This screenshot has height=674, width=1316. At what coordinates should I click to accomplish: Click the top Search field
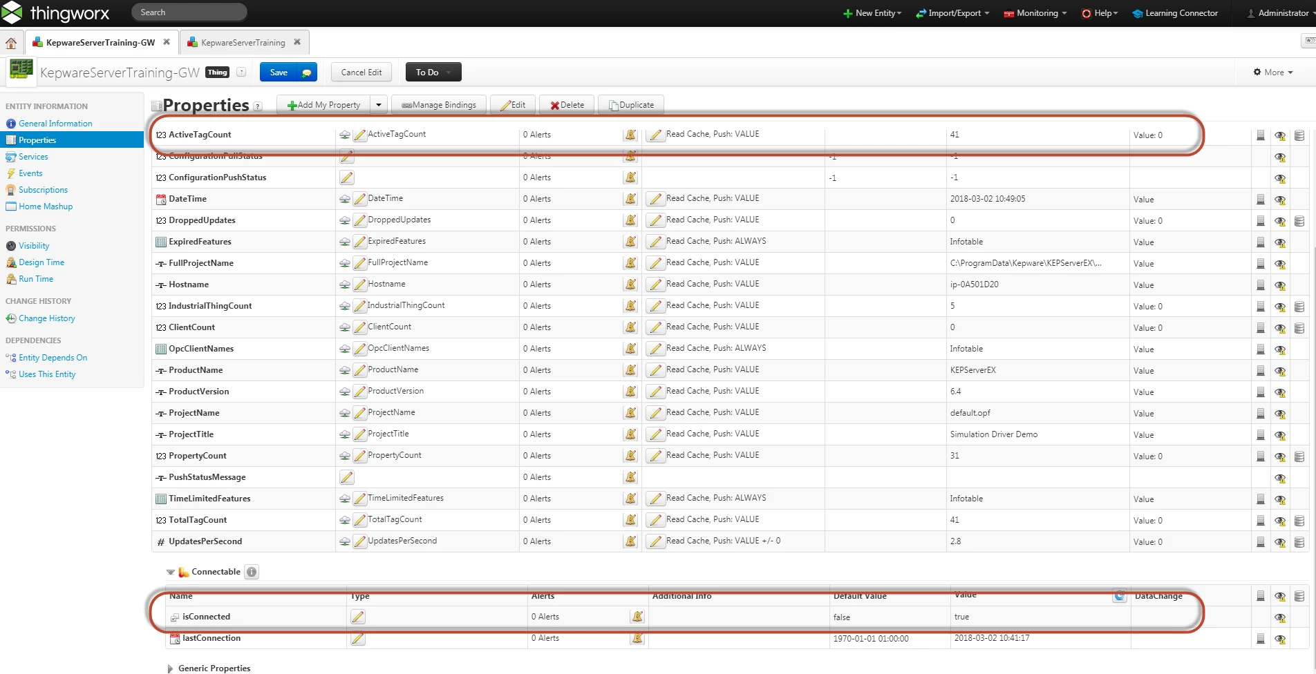point(189,12)
